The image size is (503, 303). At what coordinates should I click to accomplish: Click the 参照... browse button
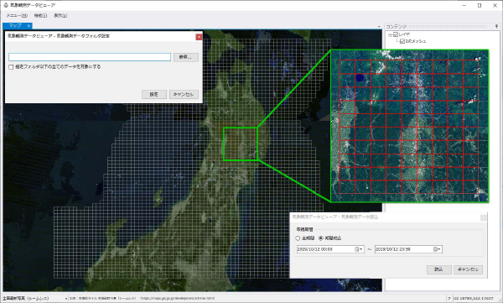(186, 57)
